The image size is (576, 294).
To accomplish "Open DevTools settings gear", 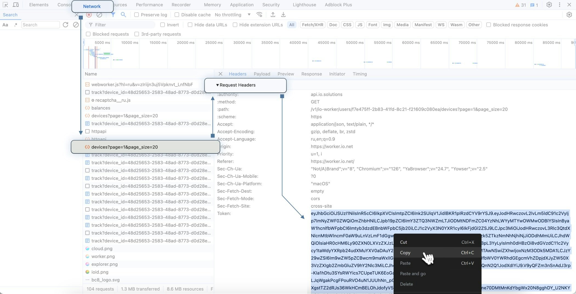I will click(549, 5).
